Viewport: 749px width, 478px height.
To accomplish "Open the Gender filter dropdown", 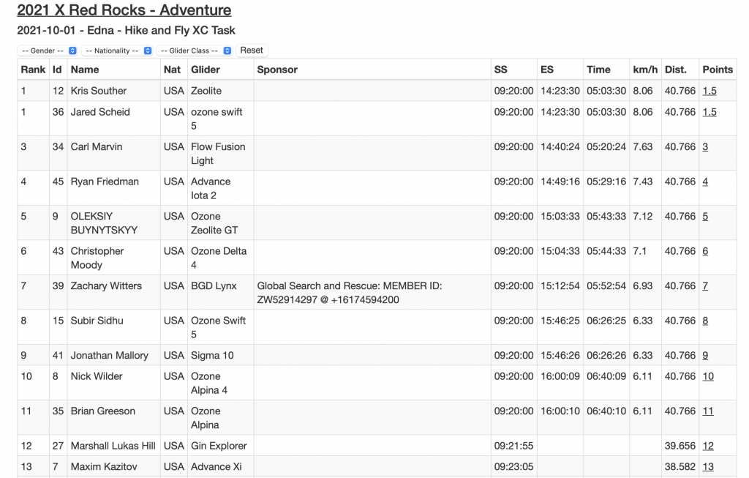I will (48, 51).
